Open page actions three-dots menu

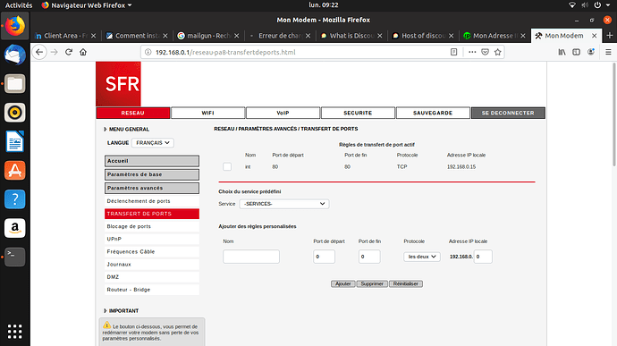[x=472, y=52]
